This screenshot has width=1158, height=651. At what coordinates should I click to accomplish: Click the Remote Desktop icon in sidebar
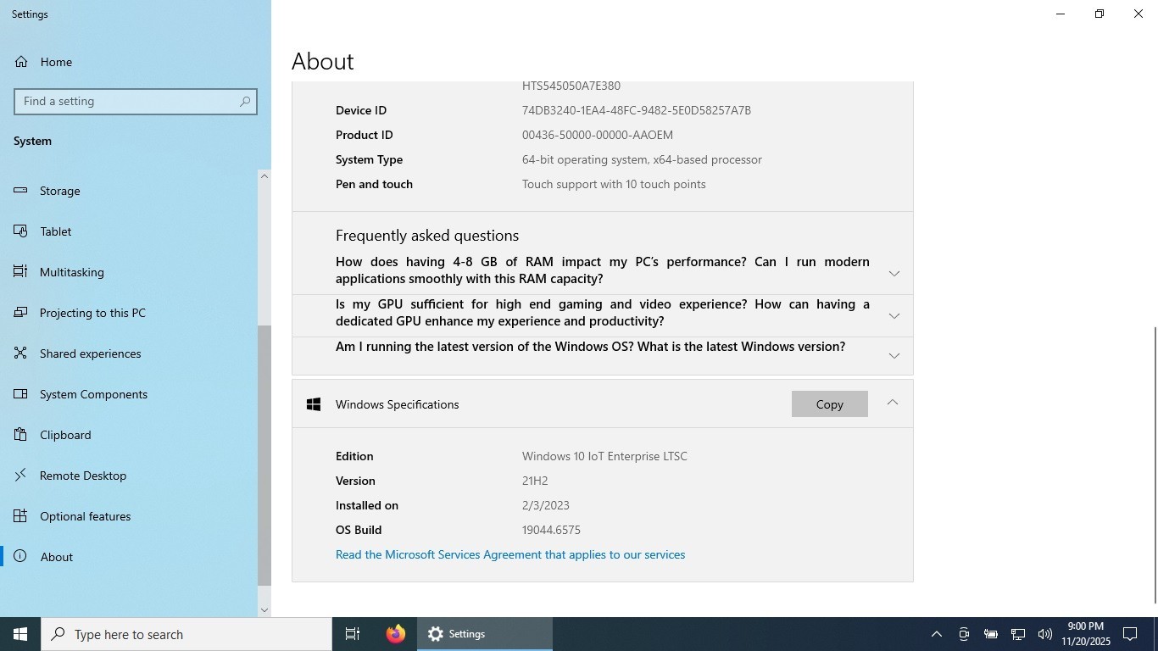(20, 476)
